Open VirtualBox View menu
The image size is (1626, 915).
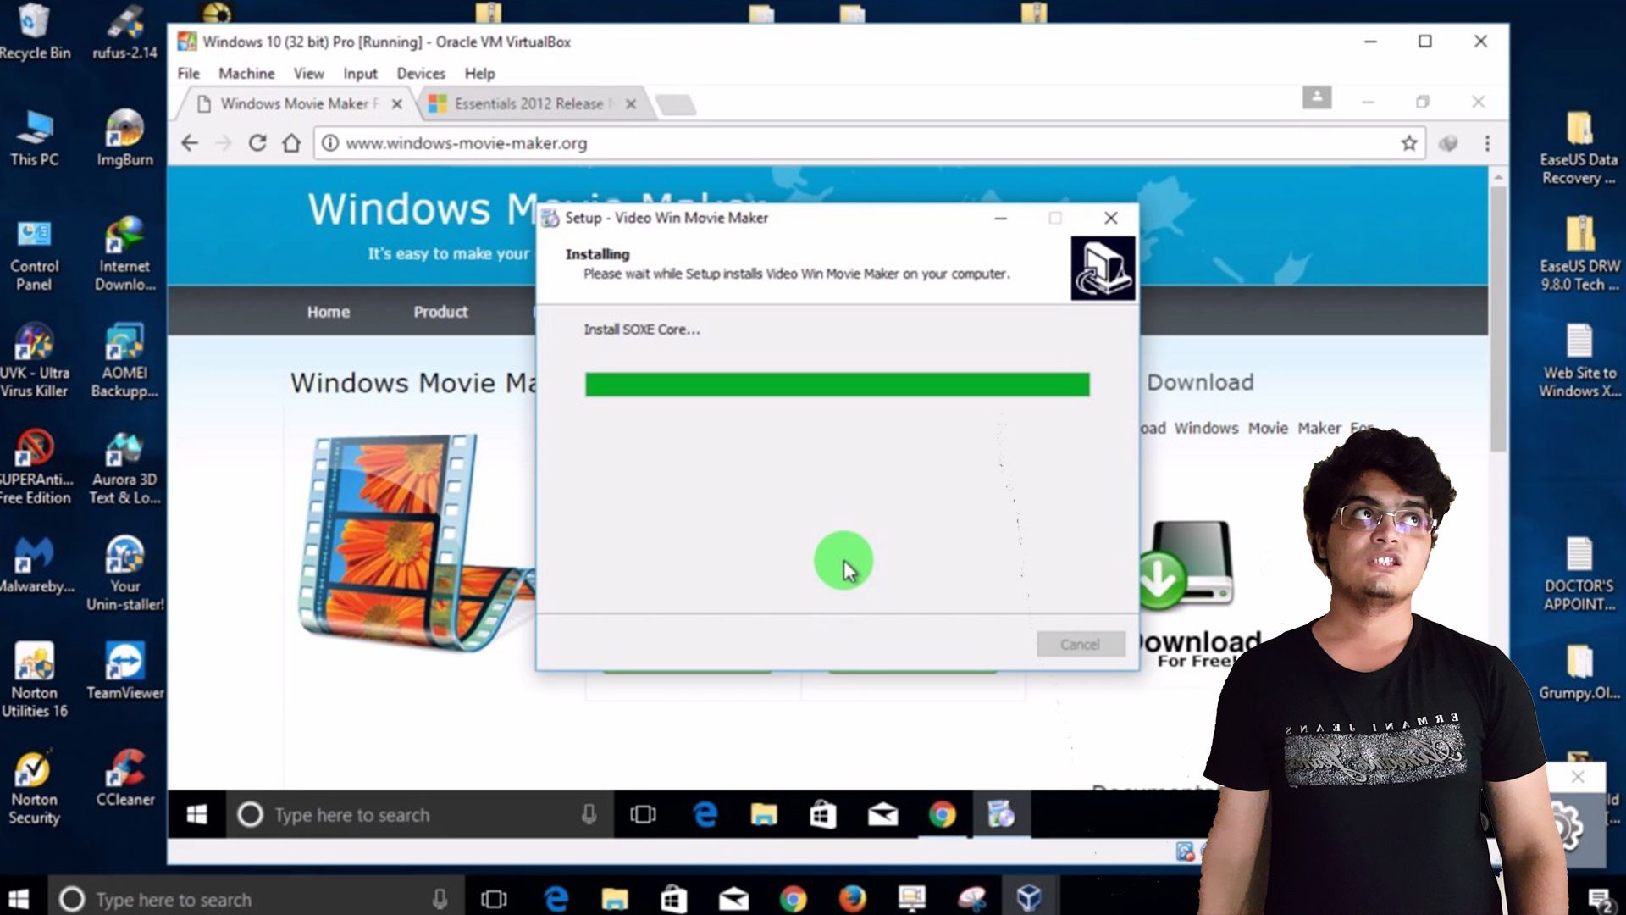pyautogui.click(x=308, y=74)
